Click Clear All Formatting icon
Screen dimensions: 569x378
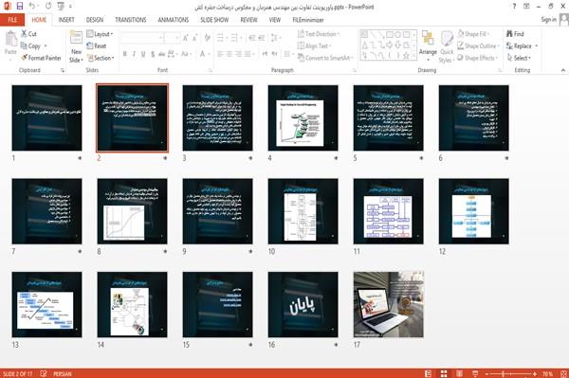207,38
